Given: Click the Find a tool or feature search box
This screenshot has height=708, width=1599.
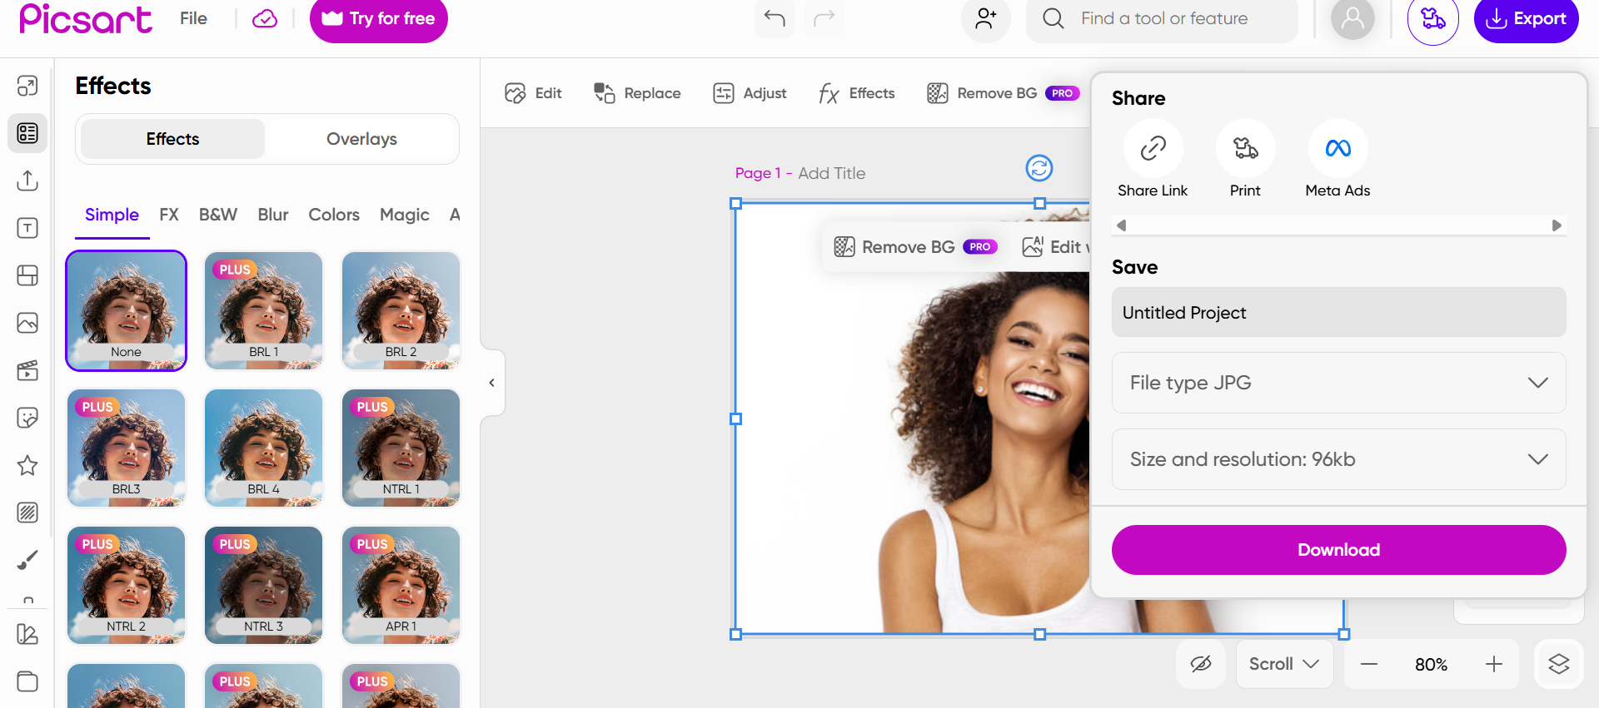Looking at the screenshot, I should pos(1163,18).
